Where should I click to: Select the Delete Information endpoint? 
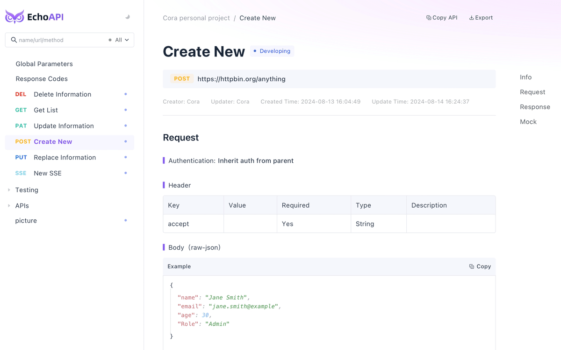click(69, 94)
